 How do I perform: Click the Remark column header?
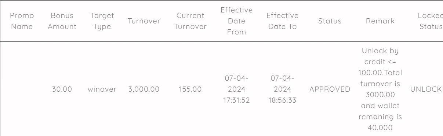[x=380, y=21]
